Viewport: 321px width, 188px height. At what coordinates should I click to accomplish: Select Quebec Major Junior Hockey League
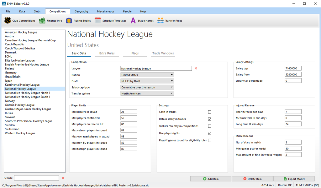tap(34, 109)
